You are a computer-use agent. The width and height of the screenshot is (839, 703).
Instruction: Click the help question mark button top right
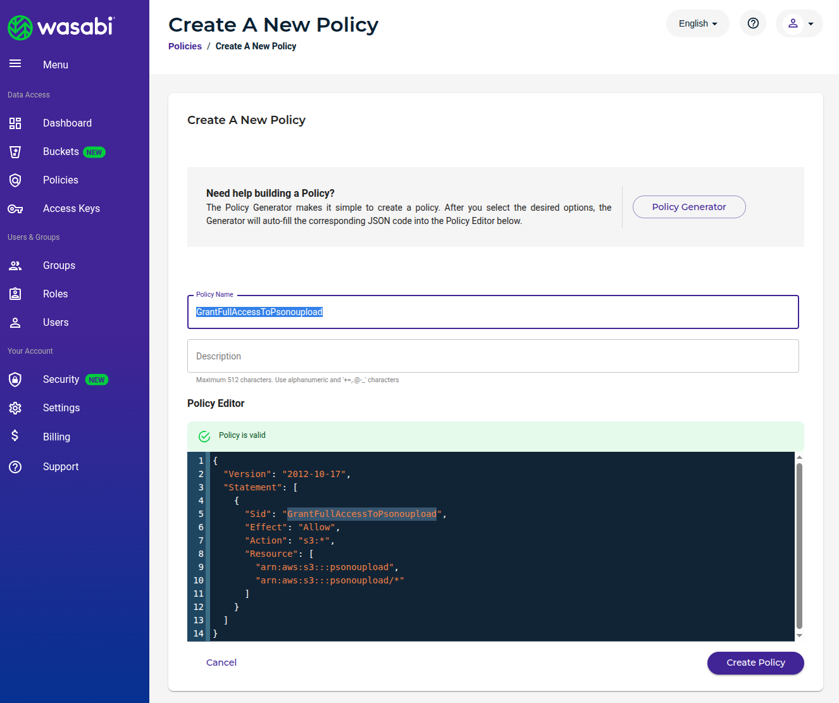point(752,23)
